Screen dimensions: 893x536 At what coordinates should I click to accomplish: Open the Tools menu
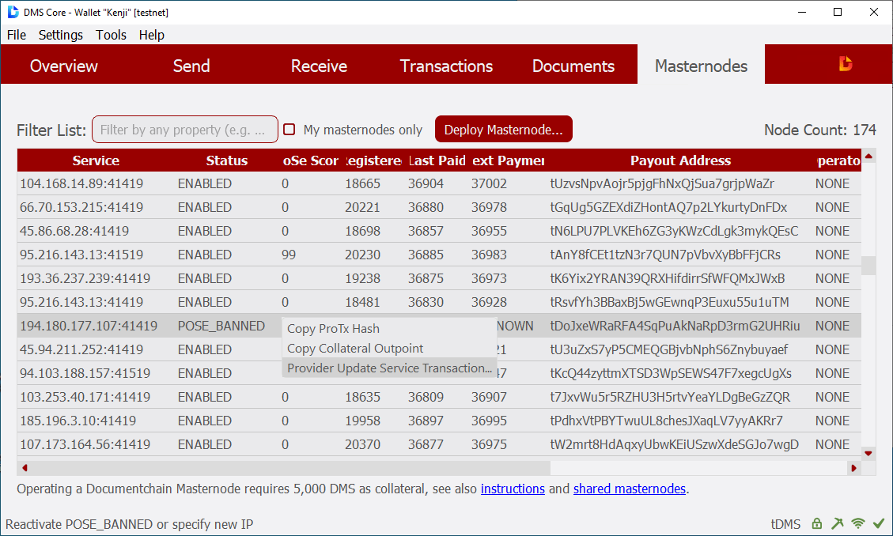(111, 35)
